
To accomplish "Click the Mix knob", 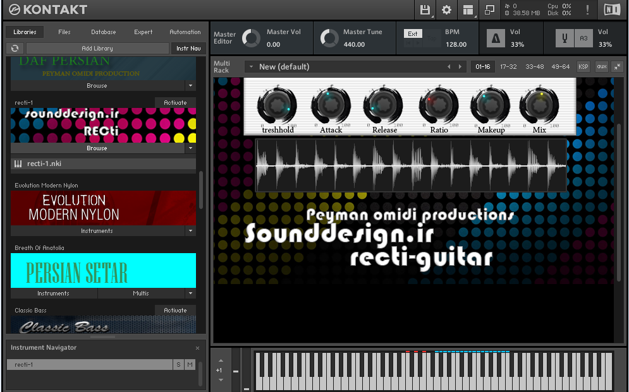I will [539, 105].
